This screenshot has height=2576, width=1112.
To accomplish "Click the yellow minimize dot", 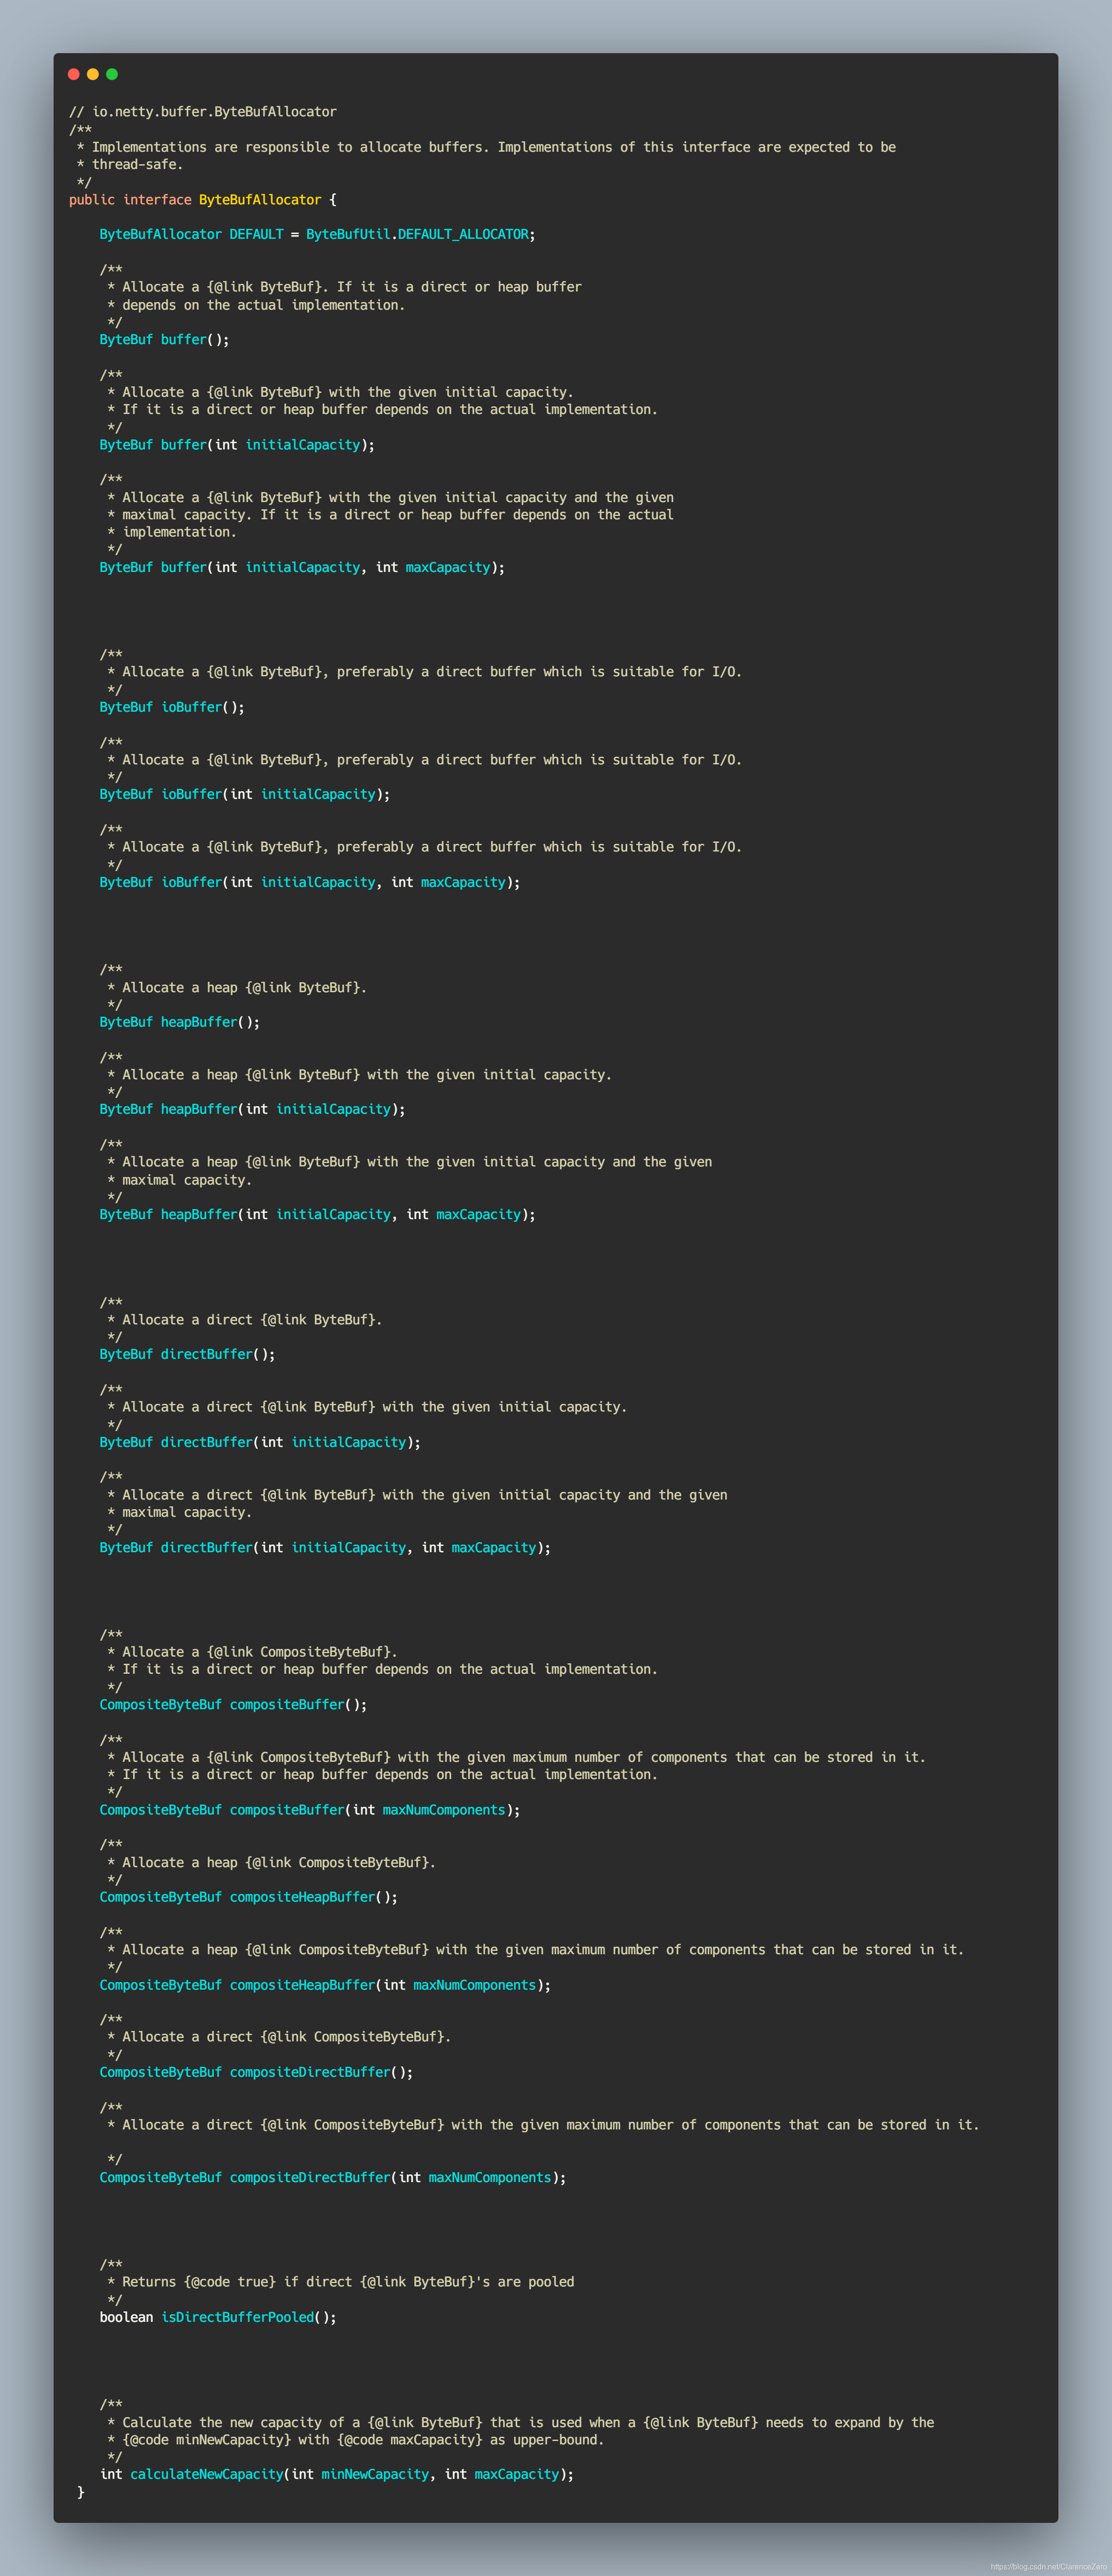I will coord(93,74).
